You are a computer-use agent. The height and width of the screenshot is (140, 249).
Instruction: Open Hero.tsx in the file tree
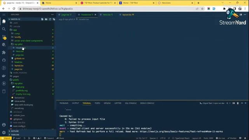[20, 51]
